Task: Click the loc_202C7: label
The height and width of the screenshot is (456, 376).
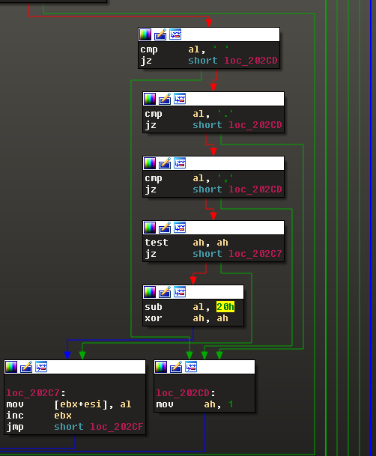Action: [36, 393]
